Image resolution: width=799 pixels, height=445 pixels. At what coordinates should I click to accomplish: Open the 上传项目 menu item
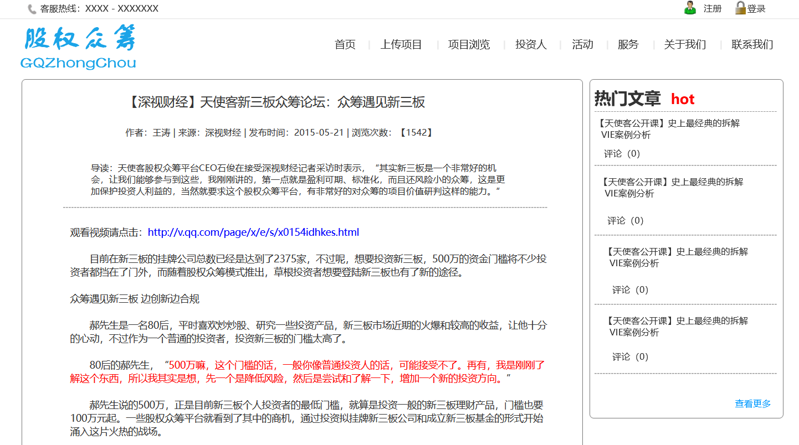point(401,45)
